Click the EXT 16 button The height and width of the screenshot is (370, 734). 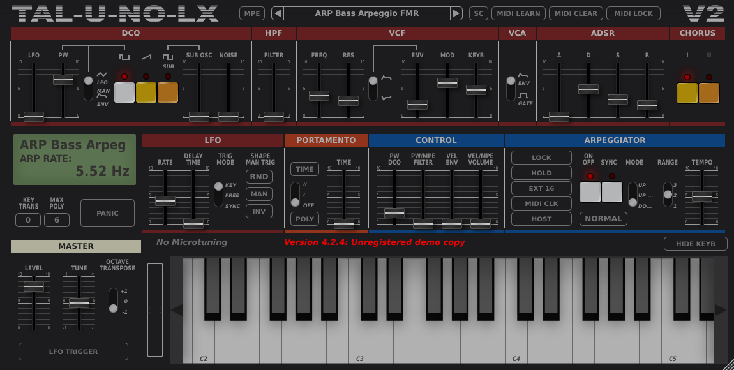pos(542,188)
